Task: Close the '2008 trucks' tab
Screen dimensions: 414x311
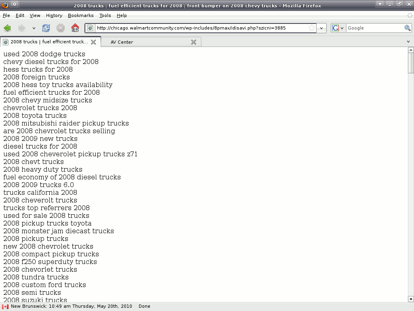Action: pos(93,42)
